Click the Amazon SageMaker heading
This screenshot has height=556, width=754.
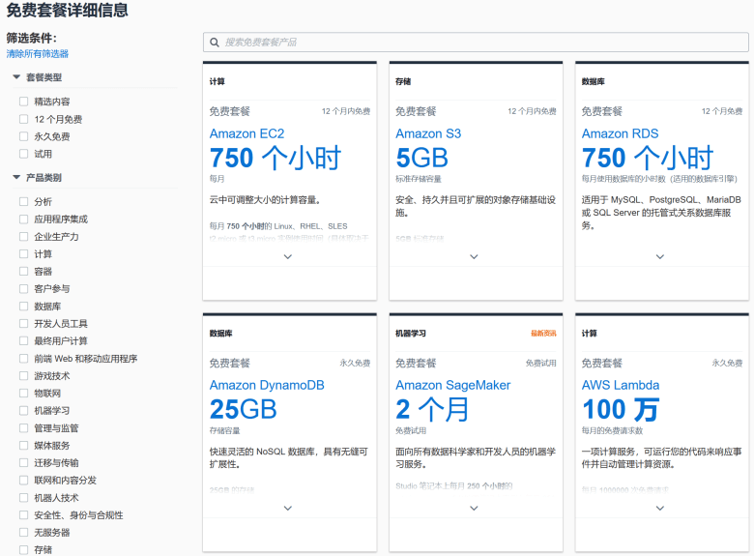452,385
